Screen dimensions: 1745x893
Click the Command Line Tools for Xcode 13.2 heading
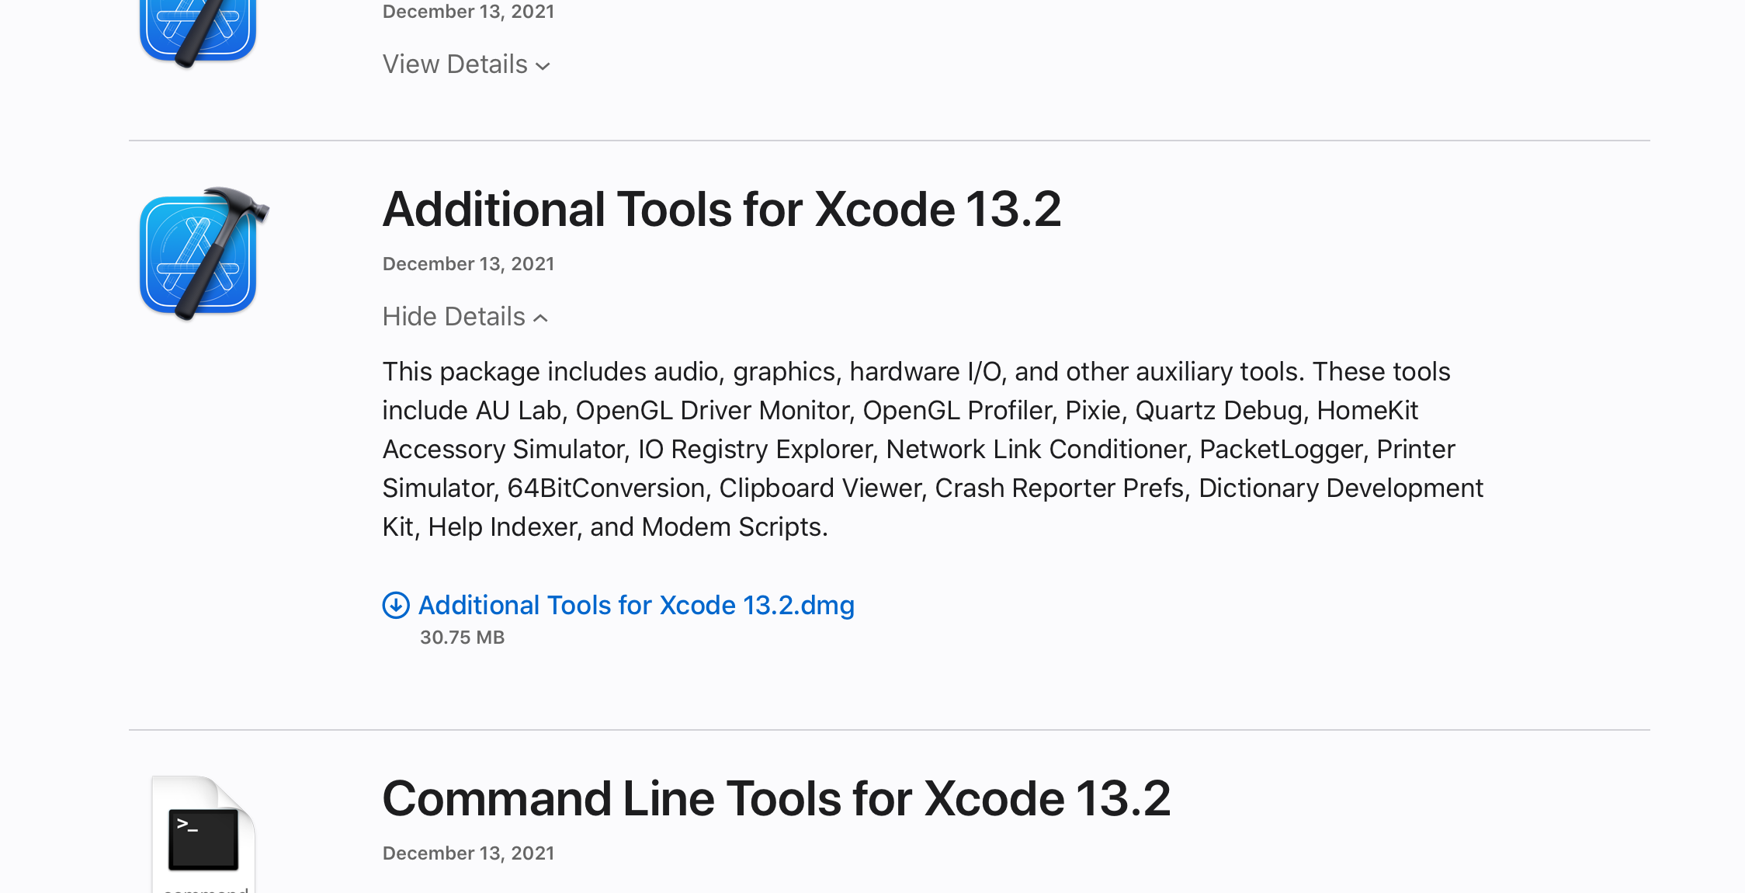coord(776,799)
